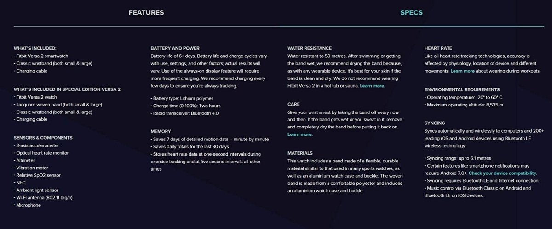The image size is (552, 229).
Task: Select the SPECS tab
Action: click(x=411, y=12)
